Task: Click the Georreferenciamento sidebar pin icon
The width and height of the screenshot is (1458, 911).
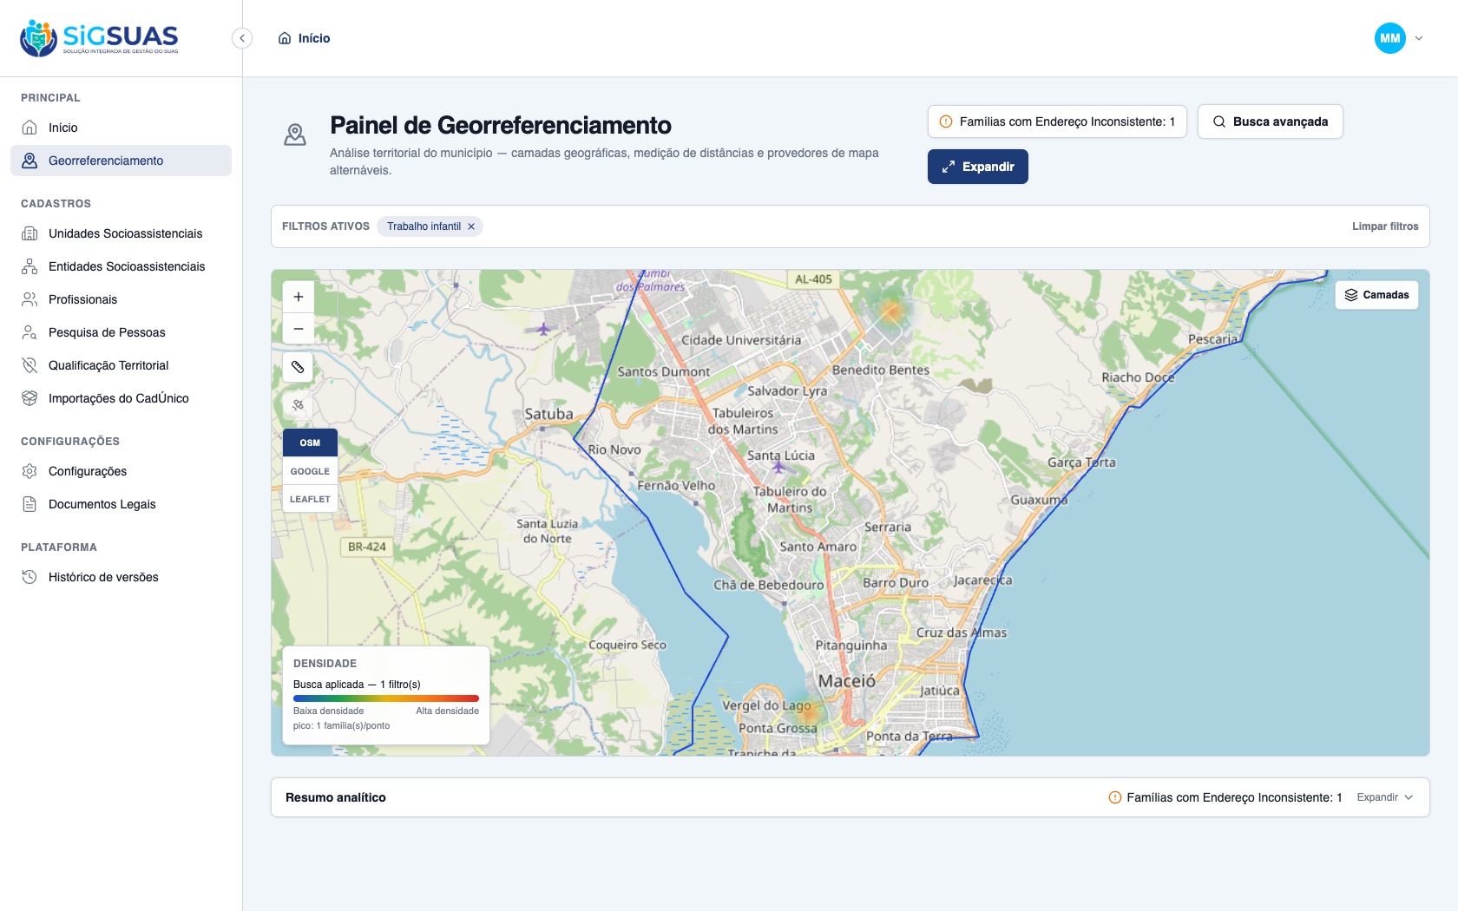Action: coord(30,161)
